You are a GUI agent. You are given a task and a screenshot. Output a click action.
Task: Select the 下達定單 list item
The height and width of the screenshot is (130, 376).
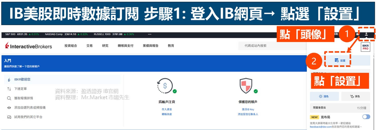pos(62,89)
